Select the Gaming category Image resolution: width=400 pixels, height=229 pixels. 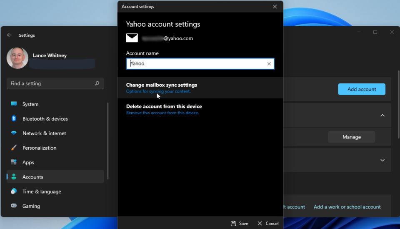tap(31, 206)
